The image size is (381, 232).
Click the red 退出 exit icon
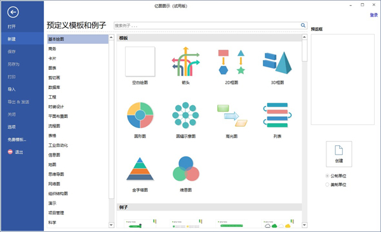pyautogui.click(x=10, y=152)
